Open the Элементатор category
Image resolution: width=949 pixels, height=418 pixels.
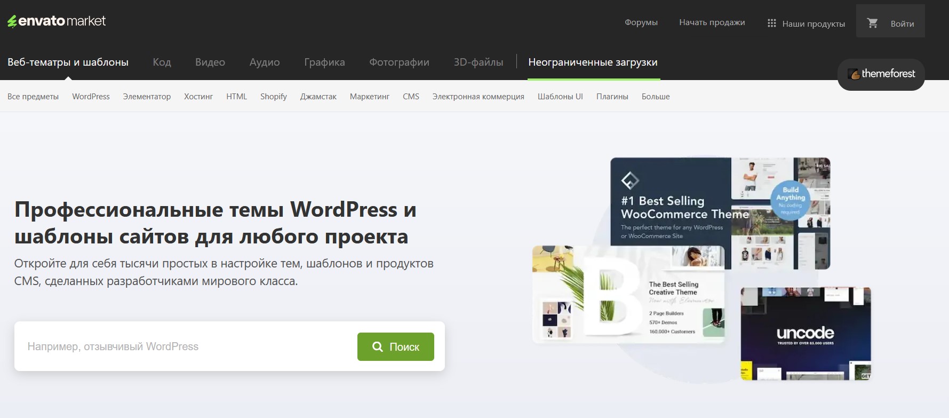(x=147, y=97)
